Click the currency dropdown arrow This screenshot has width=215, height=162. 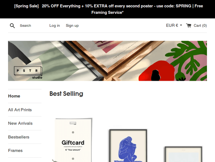[x=181, y=25]
